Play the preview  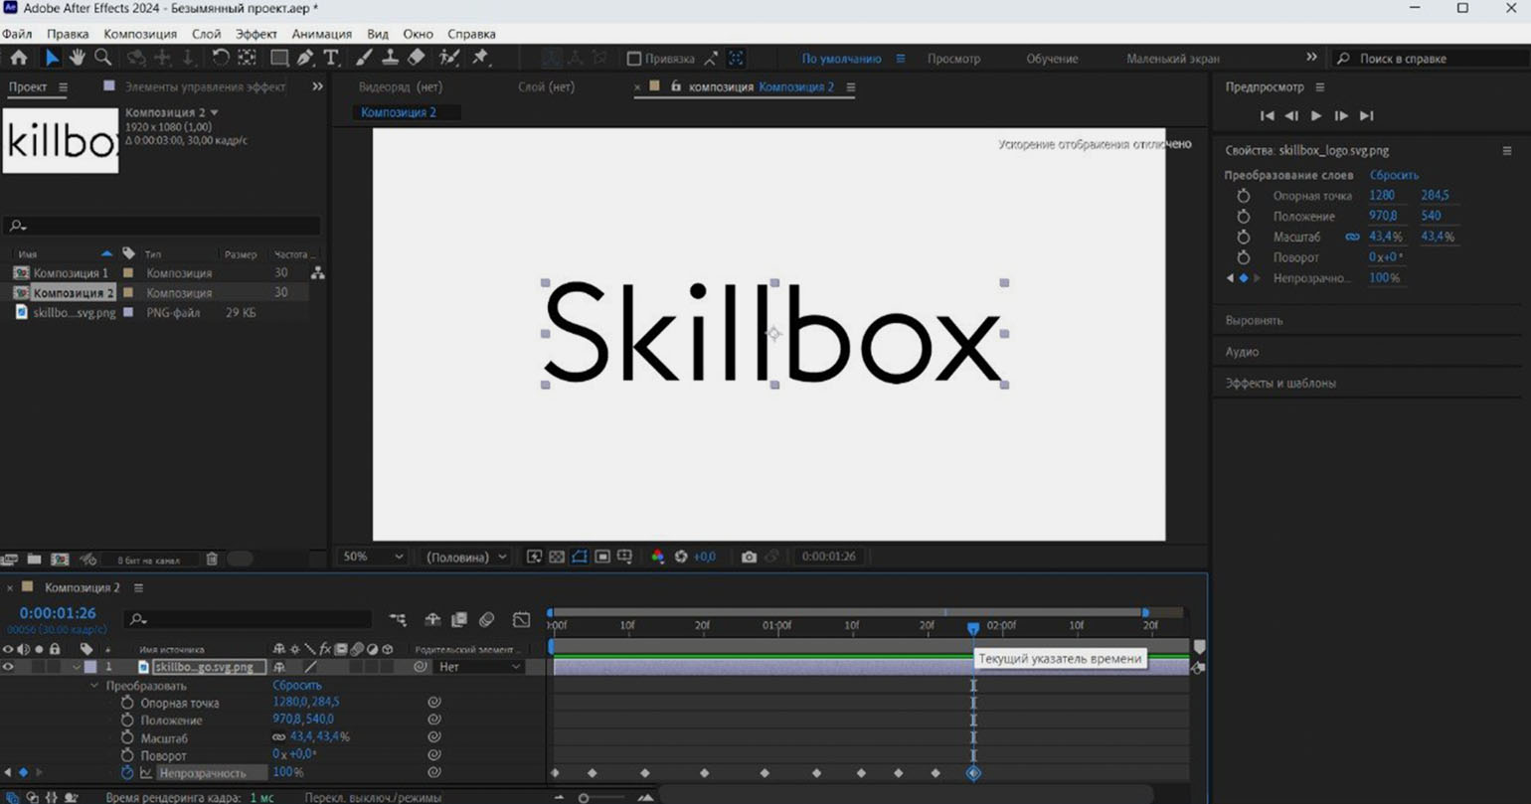click(1316, 115)
